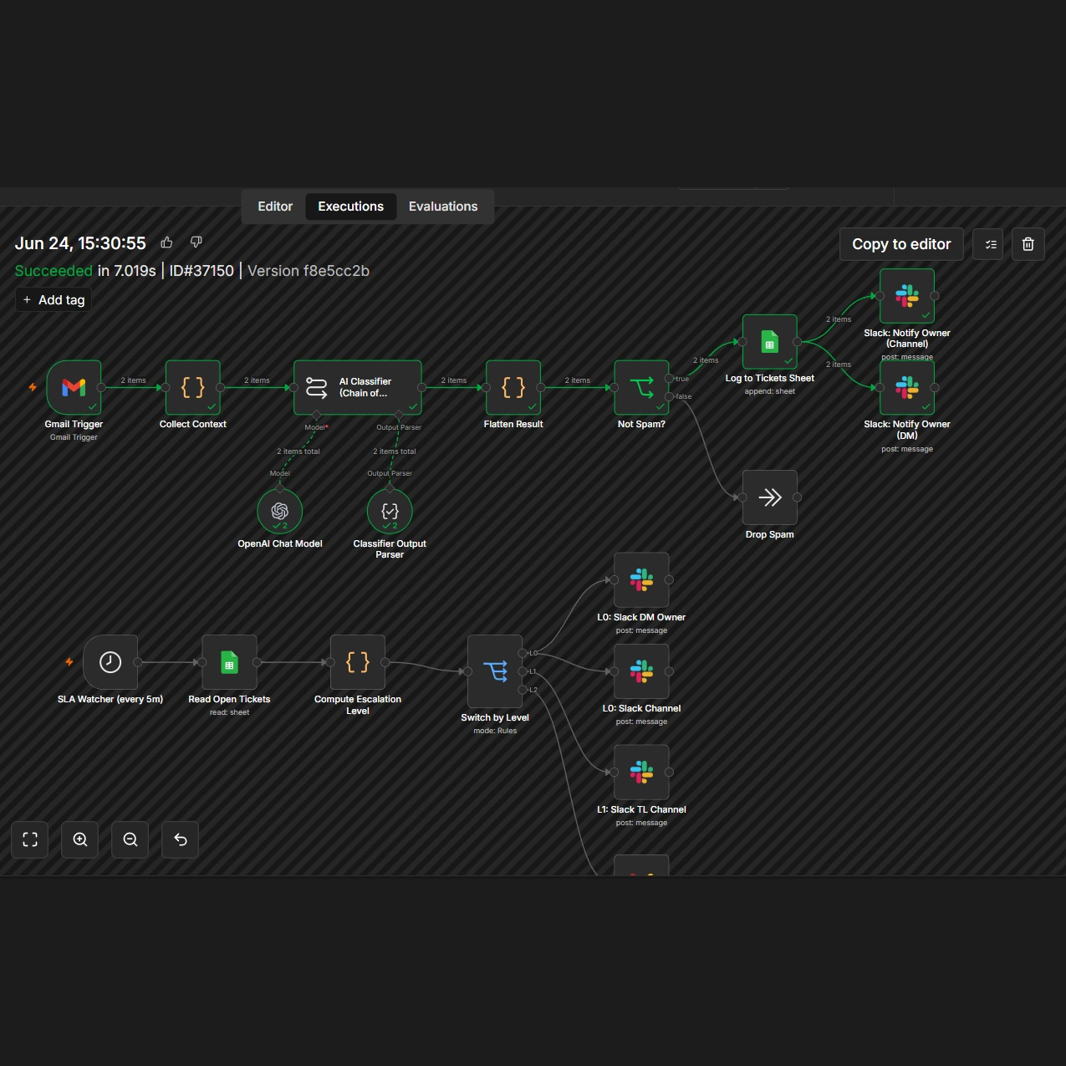Open the L0: Slack Channel node
Screen dimensions: 1066x1066
point(641,671)
